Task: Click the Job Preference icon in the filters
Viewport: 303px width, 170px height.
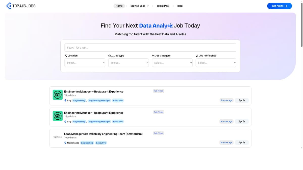Action: click(197, 55)
